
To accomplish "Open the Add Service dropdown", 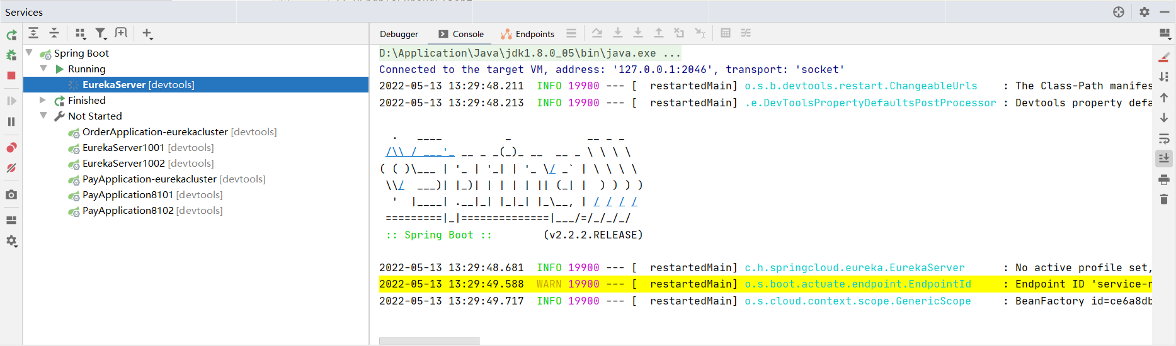I will tap(147, 33).
